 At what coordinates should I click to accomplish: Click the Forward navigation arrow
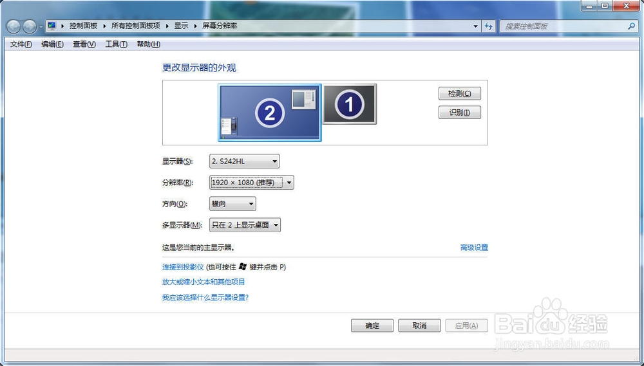click(x=30, y=26)
